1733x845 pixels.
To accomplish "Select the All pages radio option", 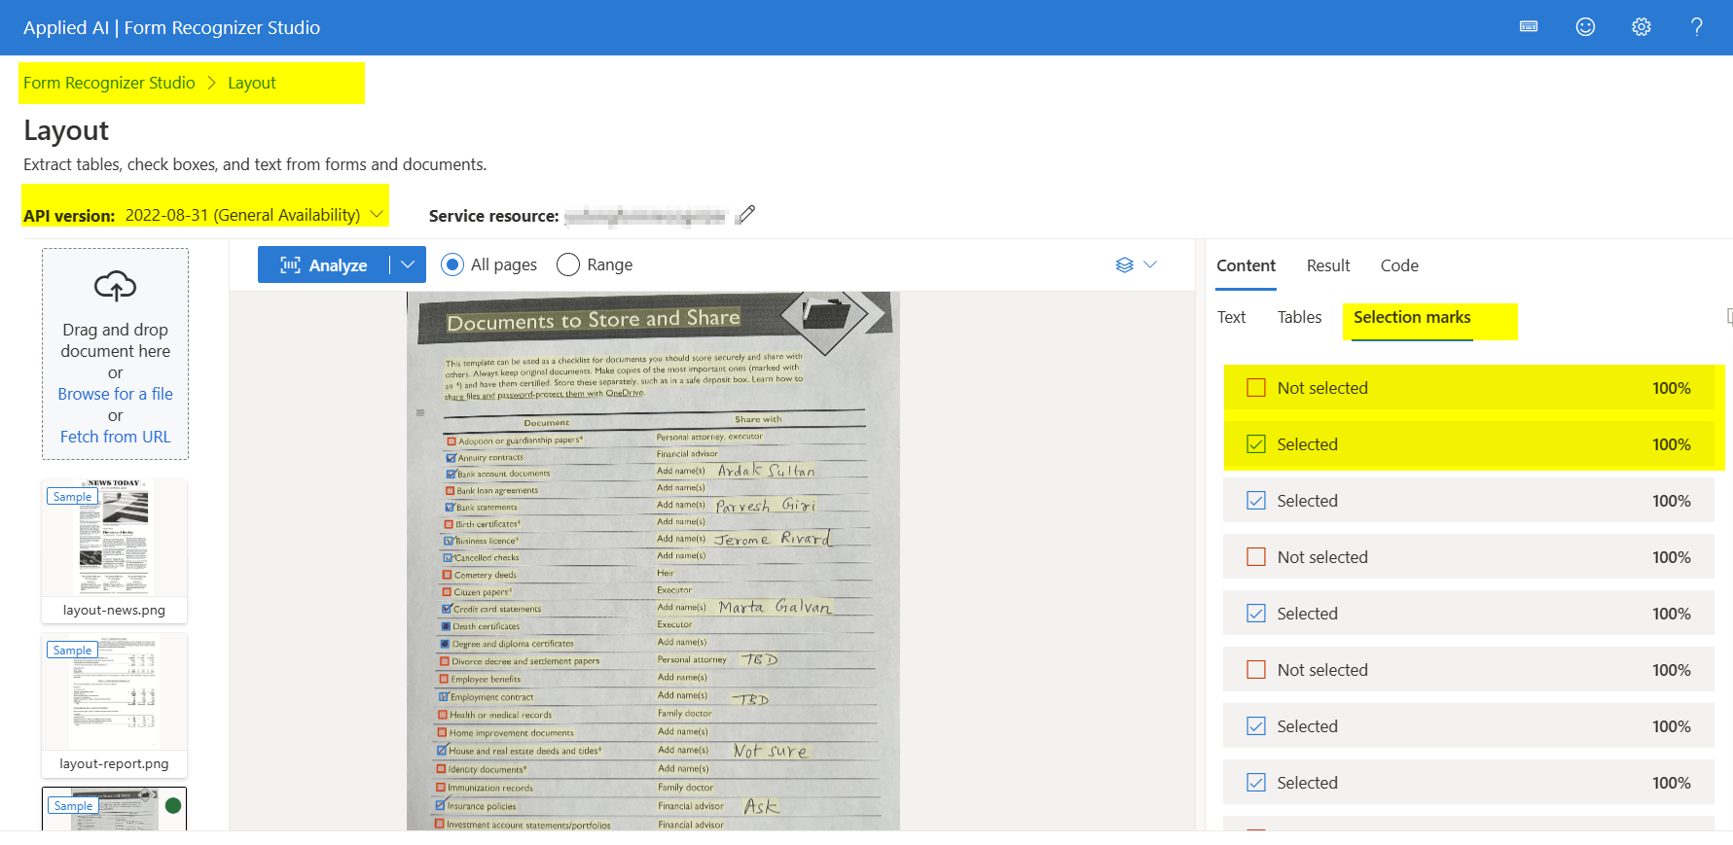I will pyautogui.click(x=488, y=264).
